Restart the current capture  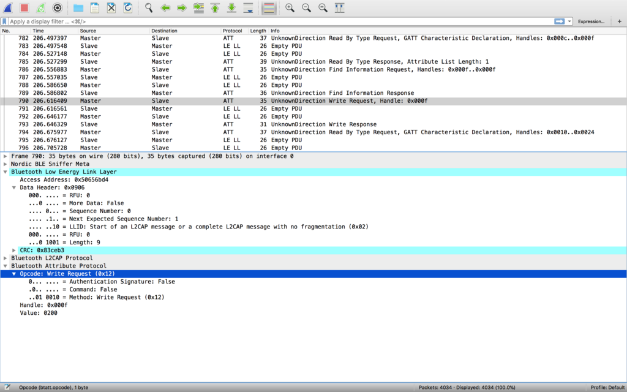click(x=41, y=7)
